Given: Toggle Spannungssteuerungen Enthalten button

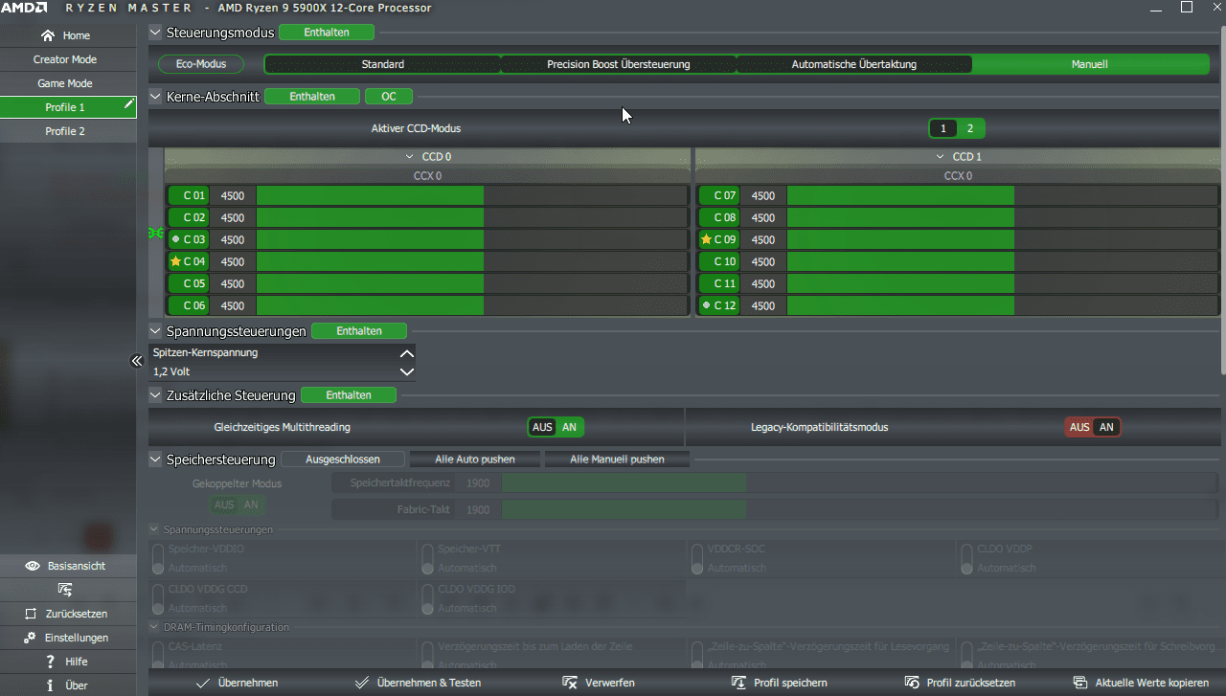Looking at the screenshot, I should tap(359, 331).
